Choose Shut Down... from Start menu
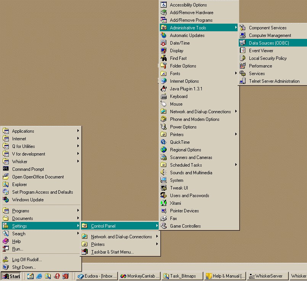Screen dimensions: 307x281 pos(41,267)
